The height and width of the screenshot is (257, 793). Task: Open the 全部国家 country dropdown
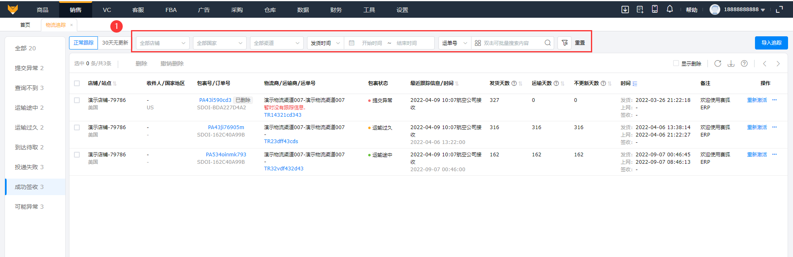click(x=219, y=43)
